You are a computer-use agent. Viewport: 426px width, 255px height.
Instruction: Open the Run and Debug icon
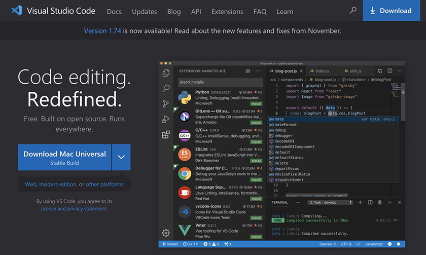[166, 119]
